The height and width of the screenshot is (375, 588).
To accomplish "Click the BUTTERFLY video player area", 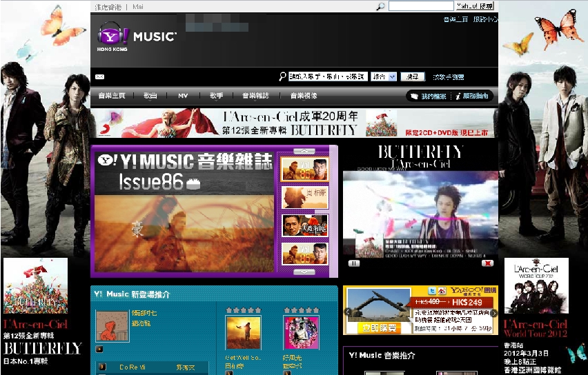I will pos(420,214).
